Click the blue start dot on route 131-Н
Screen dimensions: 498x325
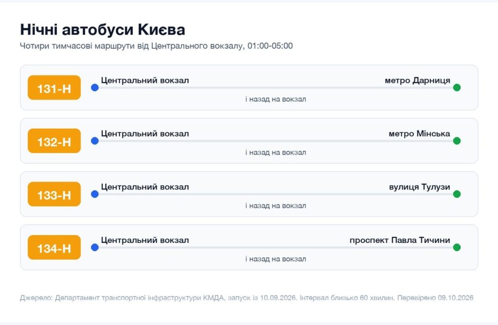pyautogui.click(x=95, y=87)
